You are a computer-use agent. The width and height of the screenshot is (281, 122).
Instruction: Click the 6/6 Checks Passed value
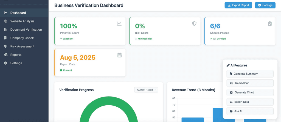(215, 26)
